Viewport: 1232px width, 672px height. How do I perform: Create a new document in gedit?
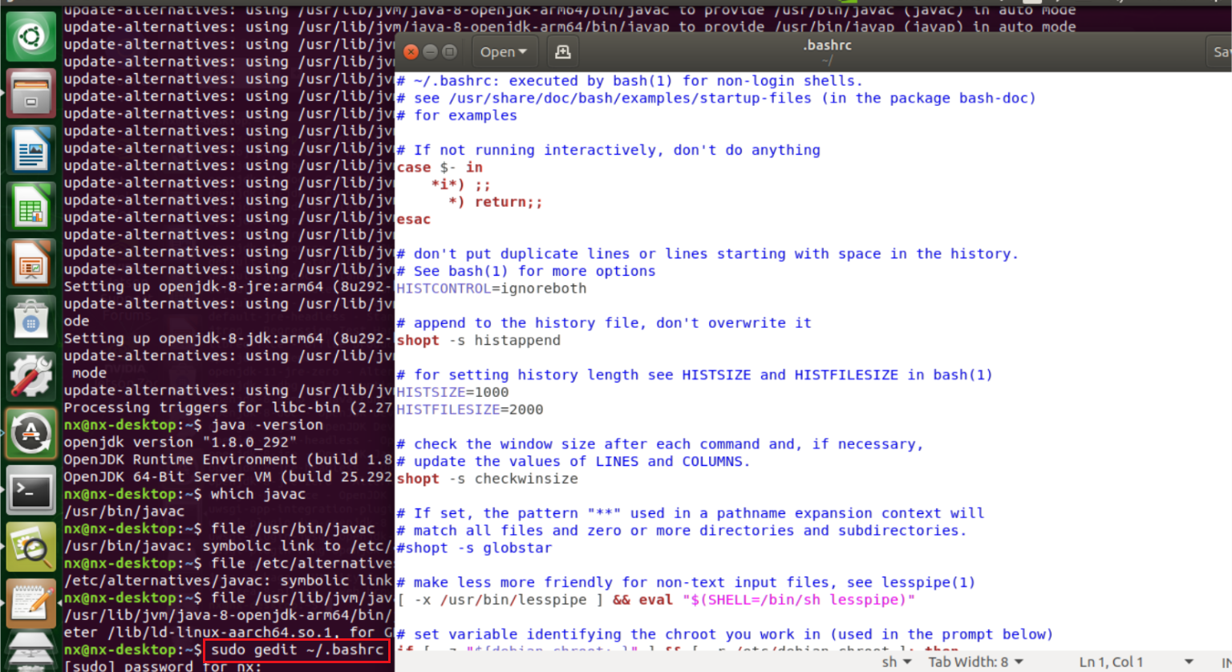click(563, 52)
